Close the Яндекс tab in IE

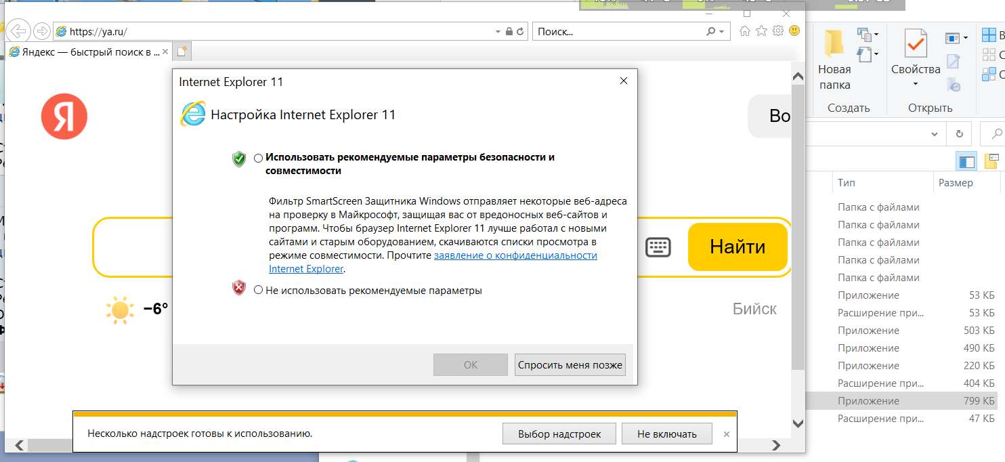(166, 51)
